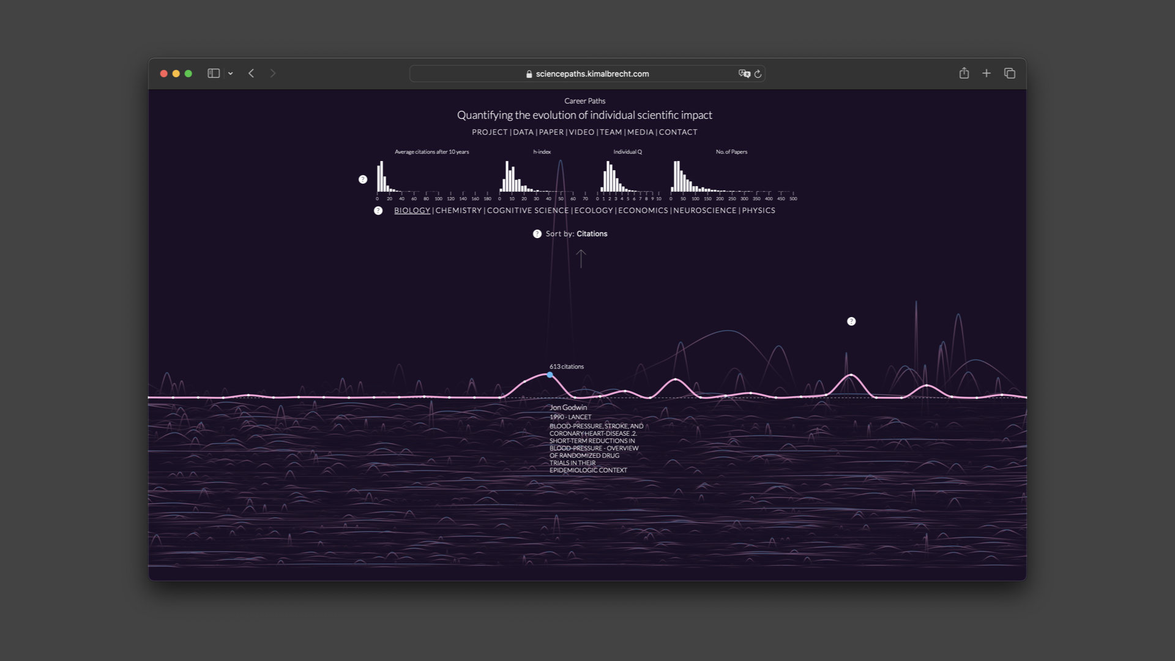Open the TEAM link
This screenshot has width=1175, height=661.
[x=611, y=132]
